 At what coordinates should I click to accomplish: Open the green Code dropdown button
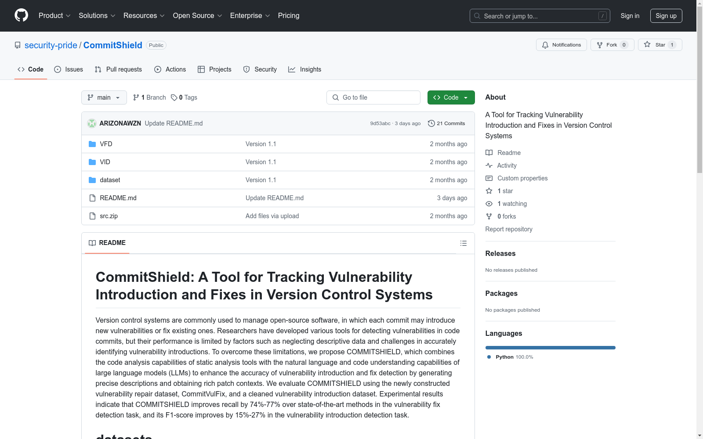coord(451,97)
